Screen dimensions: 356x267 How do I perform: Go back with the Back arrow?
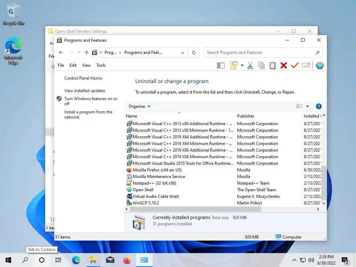click(60, 52)
